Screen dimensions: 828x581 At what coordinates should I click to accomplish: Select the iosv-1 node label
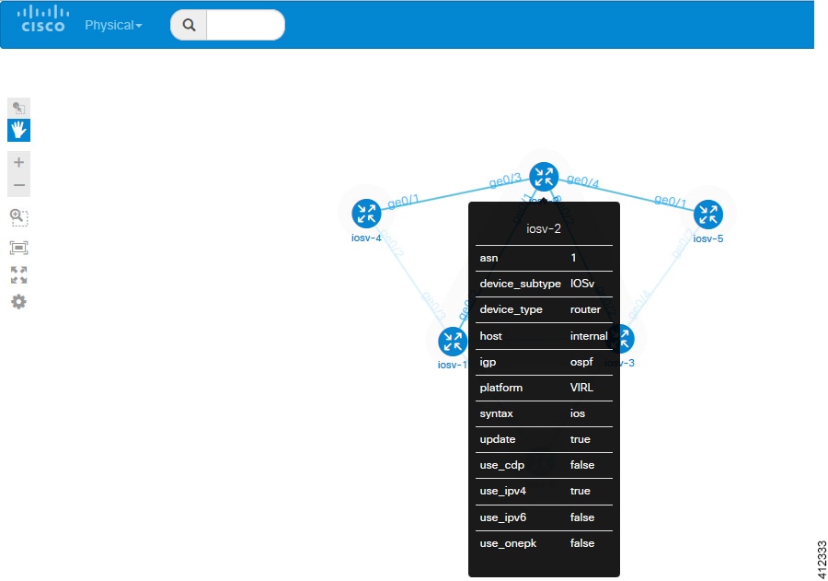(450, 363)
